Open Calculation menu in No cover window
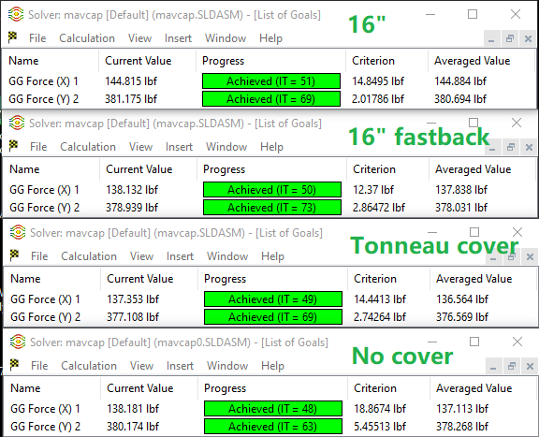 pos(89,366)
